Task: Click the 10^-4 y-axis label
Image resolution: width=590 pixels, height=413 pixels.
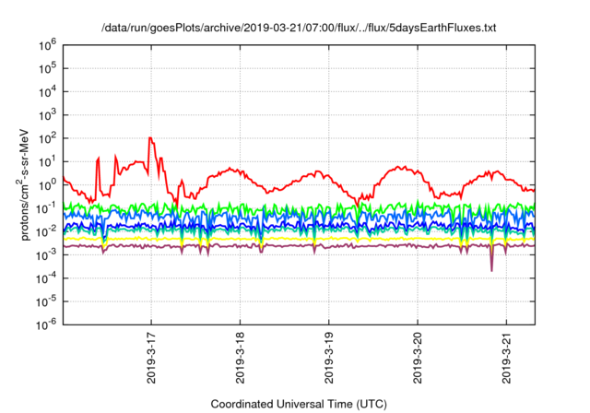Action: click(x=46, y=278)
